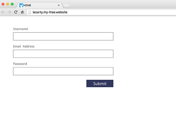This screenshot has height=125, width=176.
Task: Click into the Username field
Action: 63,36
